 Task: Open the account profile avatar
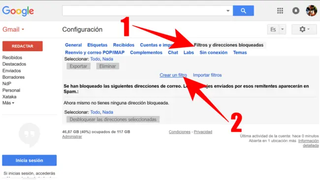(x=312, y=11)
